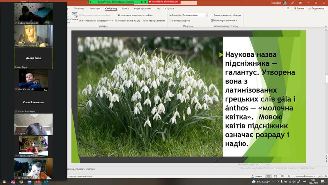The height and width of the screenshot is (185, 328).
Task: Click the zoom out minus icon
Action: tap(294, 176)
